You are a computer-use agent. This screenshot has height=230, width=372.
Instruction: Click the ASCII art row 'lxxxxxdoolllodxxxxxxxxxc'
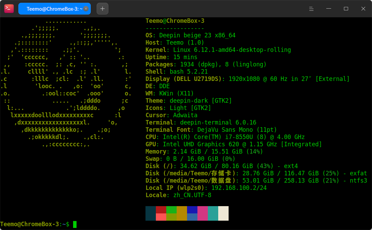(52, 116)
